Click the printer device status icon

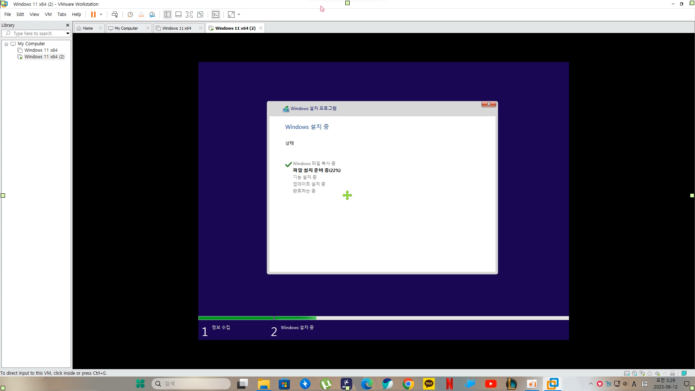point(650,373)
